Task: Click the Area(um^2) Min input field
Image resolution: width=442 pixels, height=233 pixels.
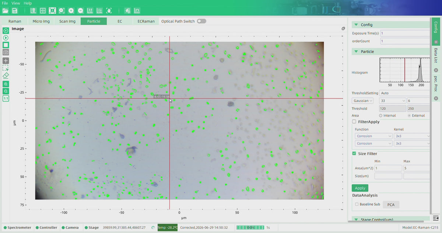Action: click(x=388, y=168)
